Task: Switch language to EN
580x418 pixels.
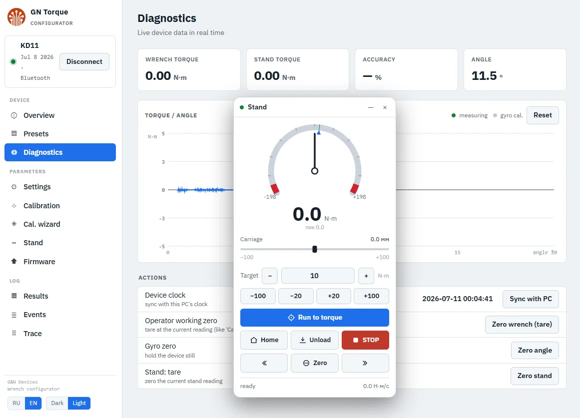Action: [x=33, y=403]
